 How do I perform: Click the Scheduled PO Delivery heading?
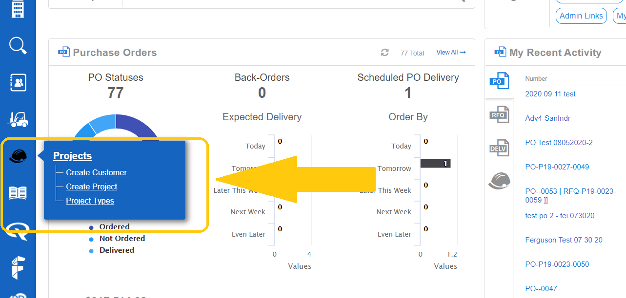tap(408, 77)
